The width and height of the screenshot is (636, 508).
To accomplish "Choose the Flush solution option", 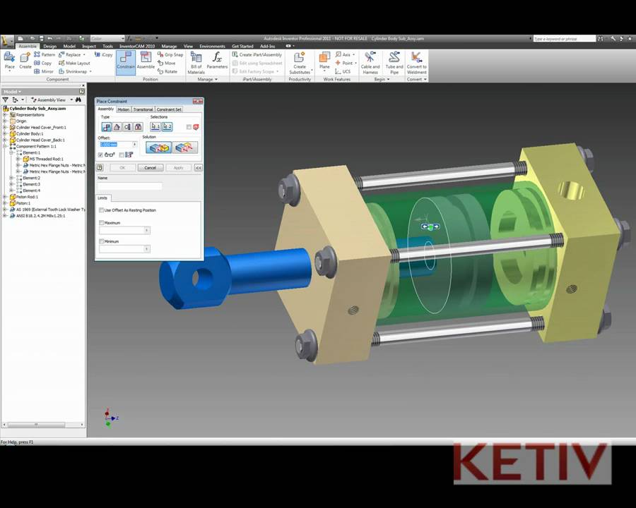I will (185, 147).
